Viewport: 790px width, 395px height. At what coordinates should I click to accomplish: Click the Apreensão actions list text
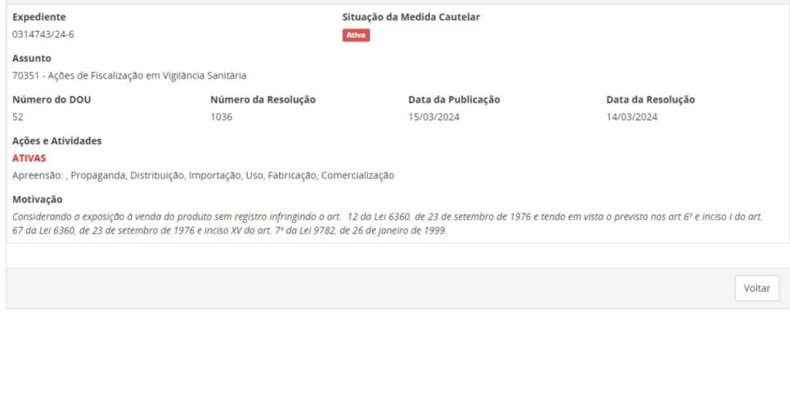203,175
